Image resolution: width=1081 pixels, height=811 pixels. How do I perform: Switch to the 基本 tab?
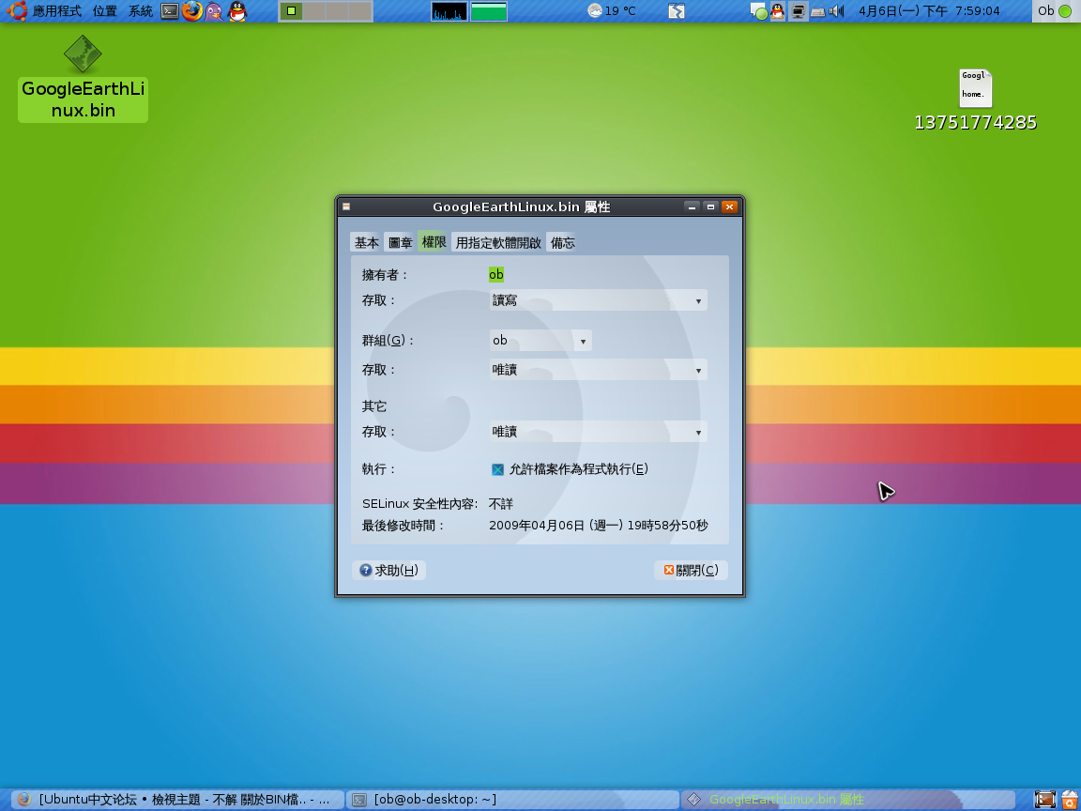click(366, 242)
